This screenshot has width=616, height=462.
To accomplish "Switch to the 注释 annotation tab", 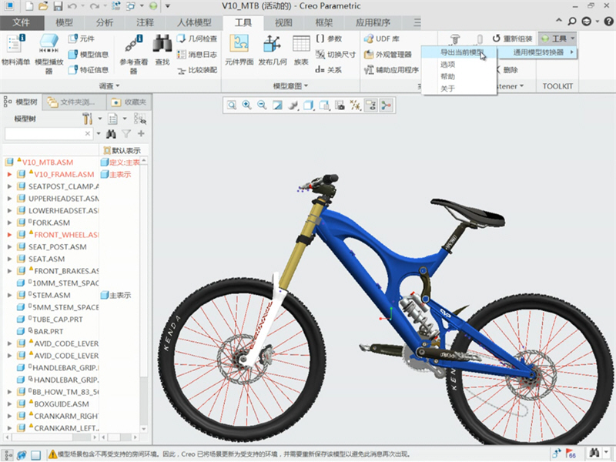I will [x=145, y=22].
